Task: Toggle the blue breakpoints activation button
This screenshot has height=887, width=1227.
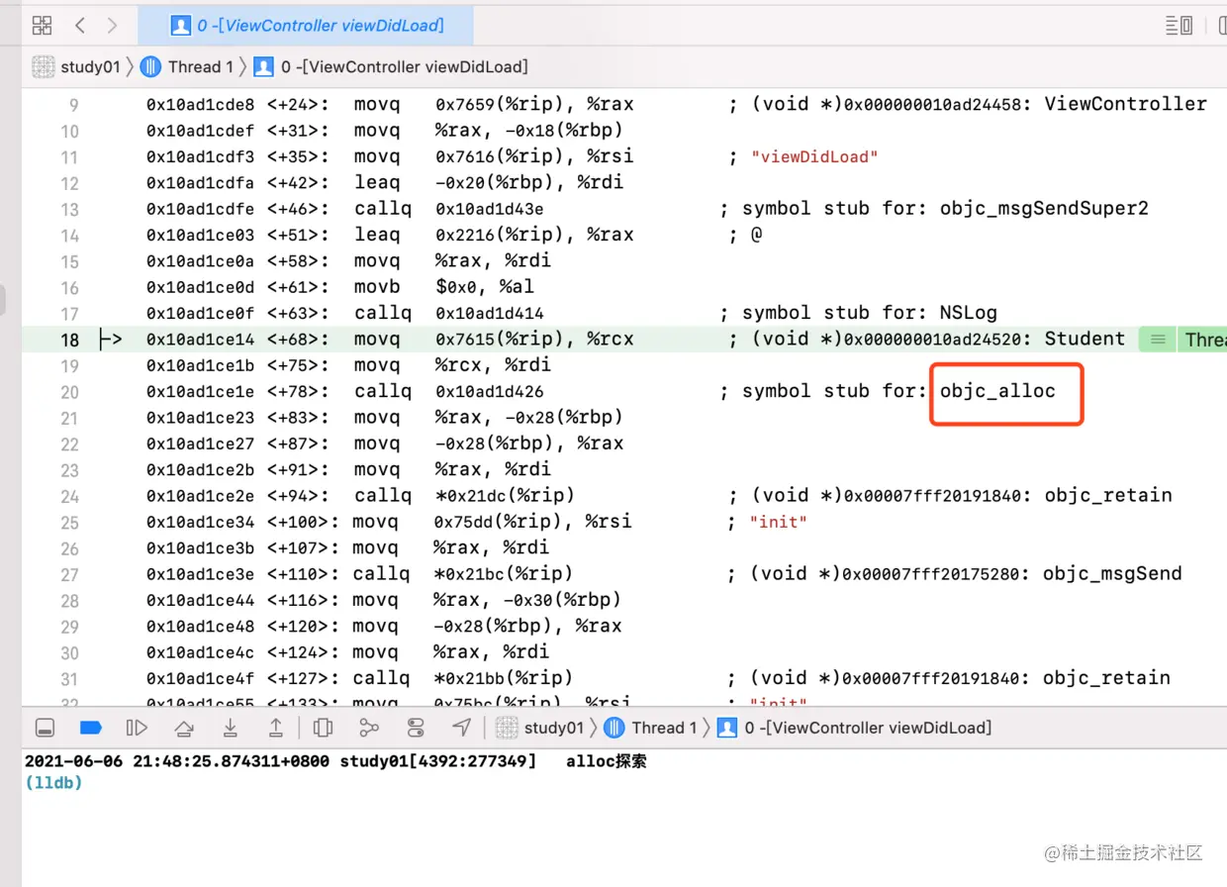Action: coord(91,728)
